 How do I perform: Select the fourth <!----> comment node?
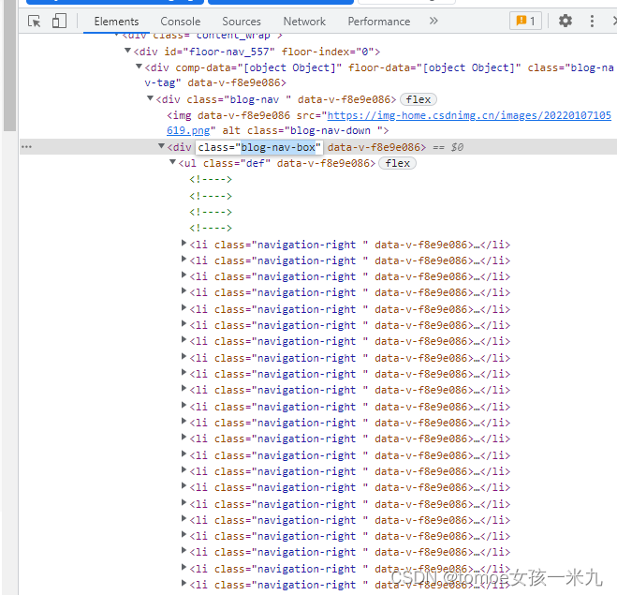211,228
